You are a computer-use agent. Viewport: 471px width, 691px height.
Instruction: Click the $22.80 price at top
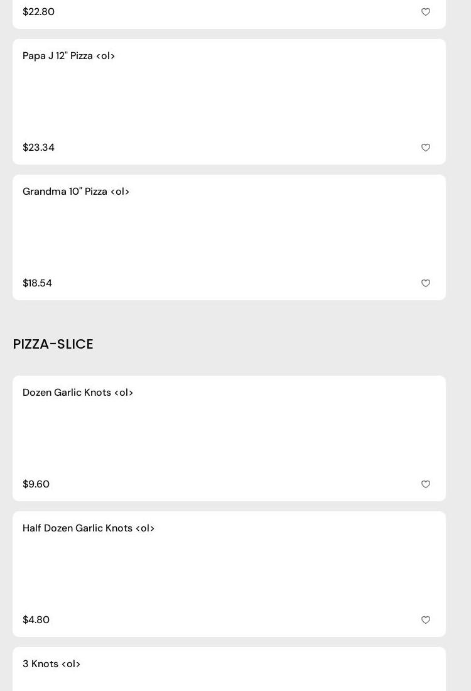[39, 12]
